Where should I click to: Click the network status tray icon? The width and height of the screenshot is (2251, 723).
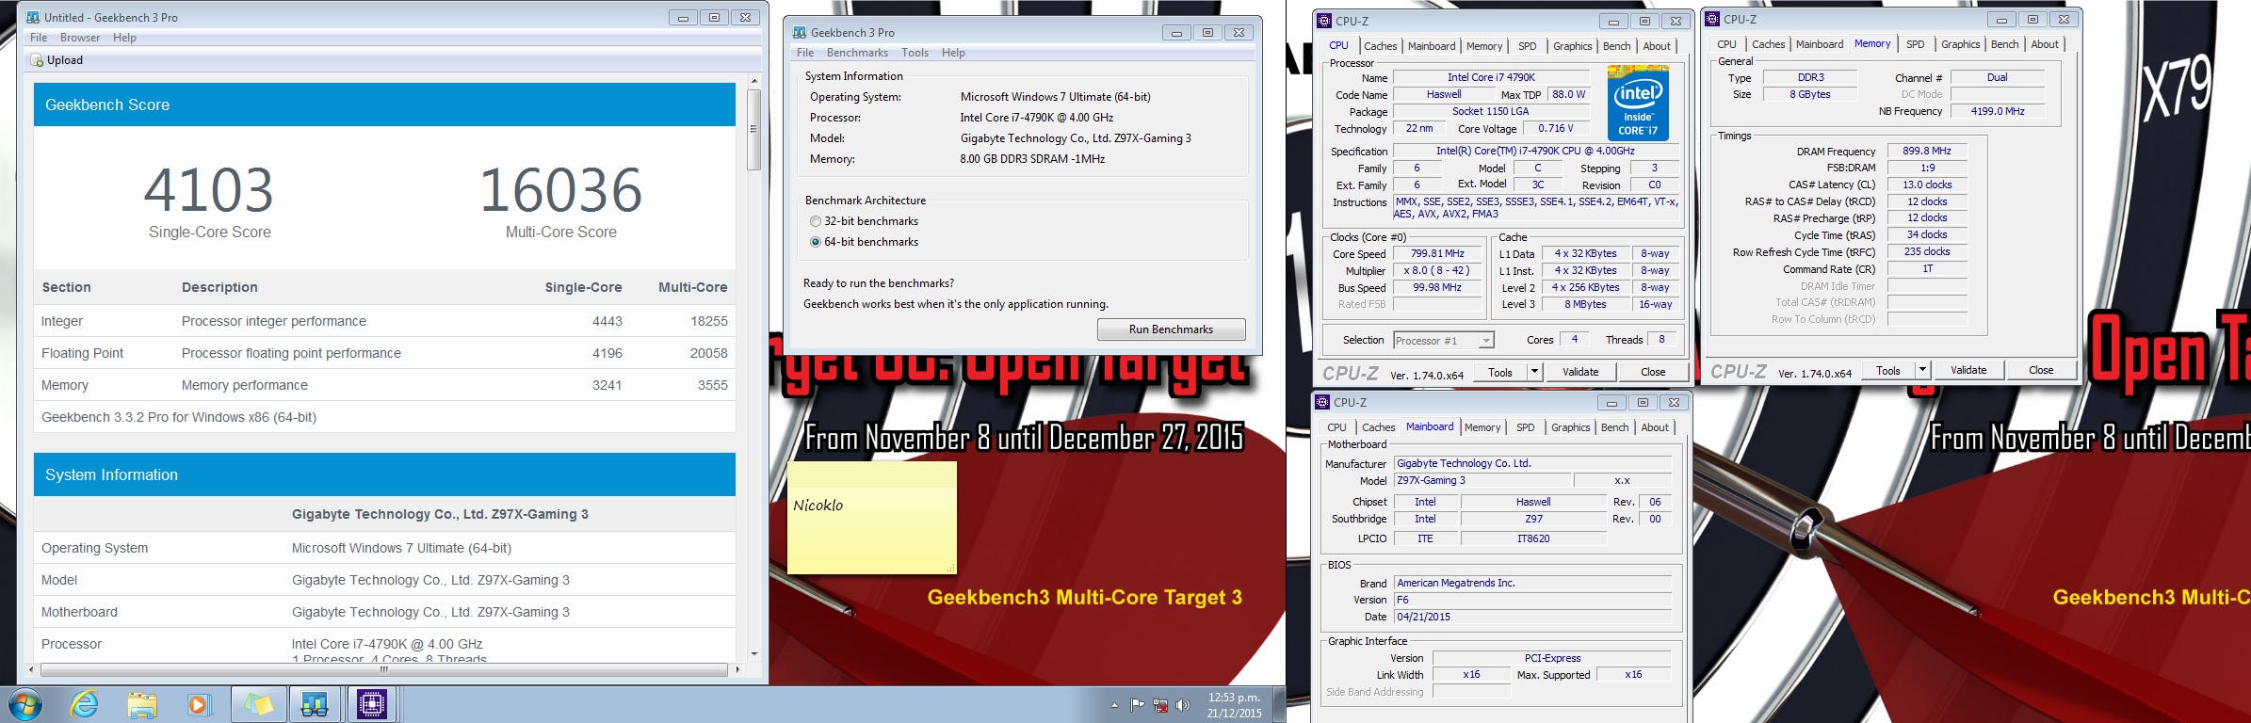(1160, 705)
